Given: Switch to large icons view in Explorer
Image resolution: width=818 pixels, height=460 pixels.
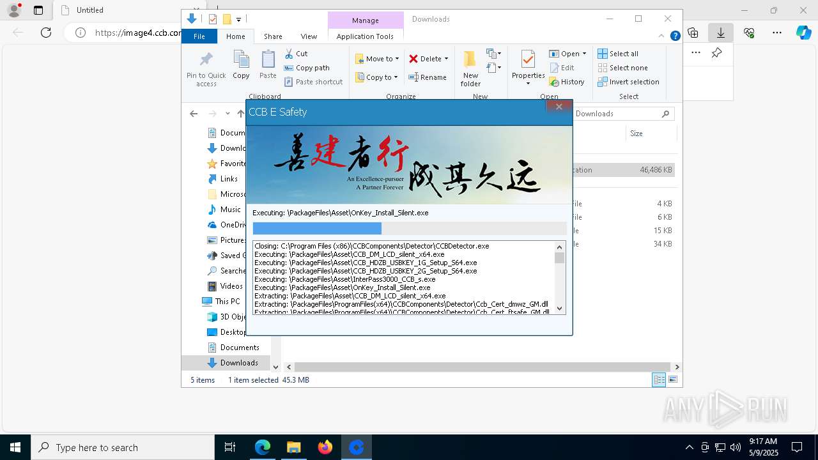Looking at the screenshot, I should (x=672, y=380).
